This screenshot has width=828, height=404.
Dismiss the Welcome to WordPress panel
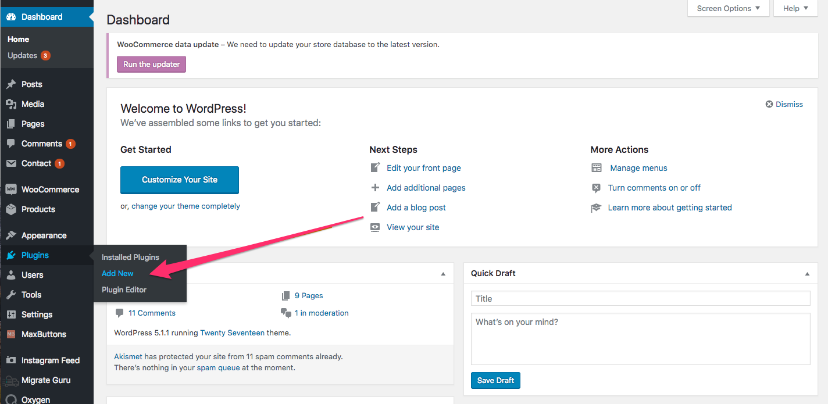coord(784,105)
